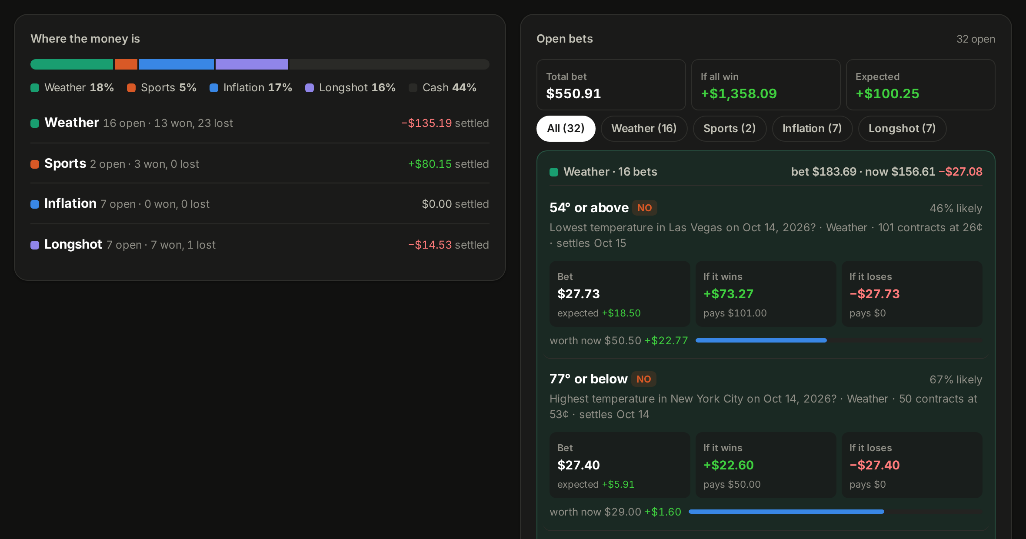Click the orange Sports segment of allocation bar
The image size is (1026, 539).
[x=126, y=64]
